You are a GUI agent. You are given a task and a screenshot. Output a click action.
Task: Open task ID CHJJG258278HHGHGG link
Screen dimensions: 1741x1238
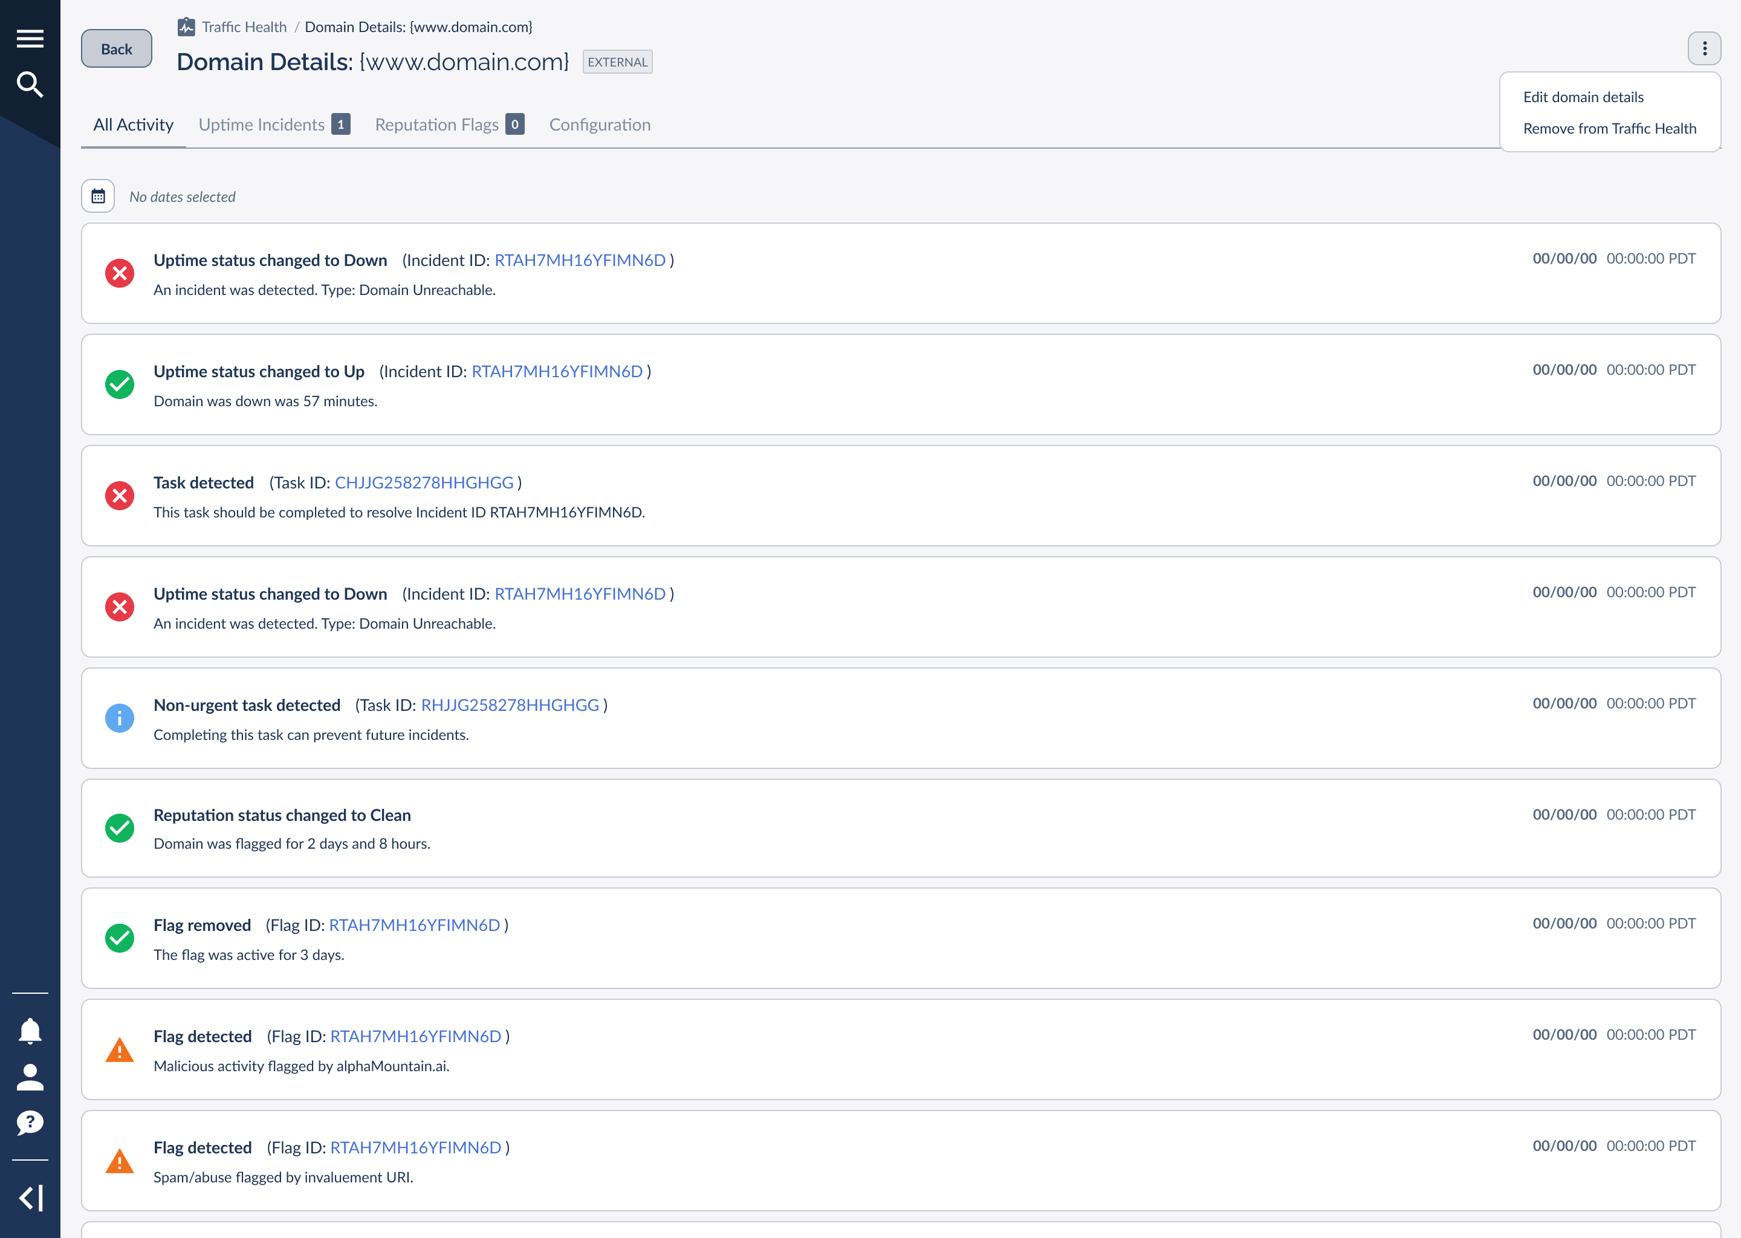(424, 482)
